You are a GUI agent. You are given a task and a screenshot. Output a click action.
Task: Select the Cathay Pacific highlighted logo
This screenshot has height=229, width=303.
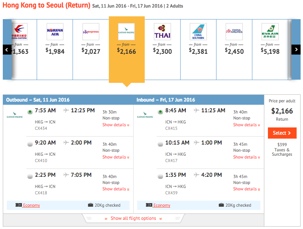coord(126,32)
